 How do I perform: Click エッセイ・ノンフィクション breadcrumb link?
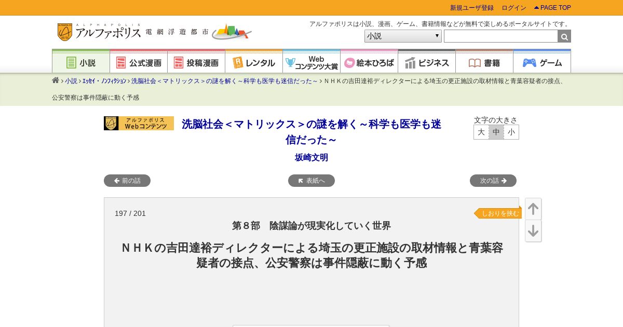[104, 81]
